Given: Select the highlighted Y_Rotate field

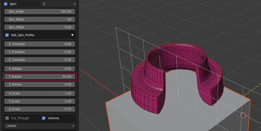Looking at the screenshot, I should click(x=40, y=77).
